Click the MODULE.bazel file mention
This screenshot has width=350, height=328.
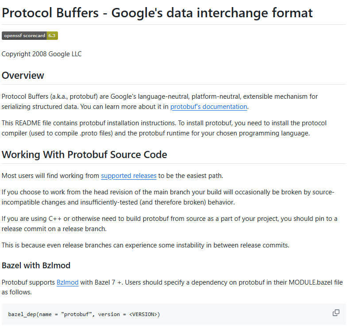tap(315, 282)
